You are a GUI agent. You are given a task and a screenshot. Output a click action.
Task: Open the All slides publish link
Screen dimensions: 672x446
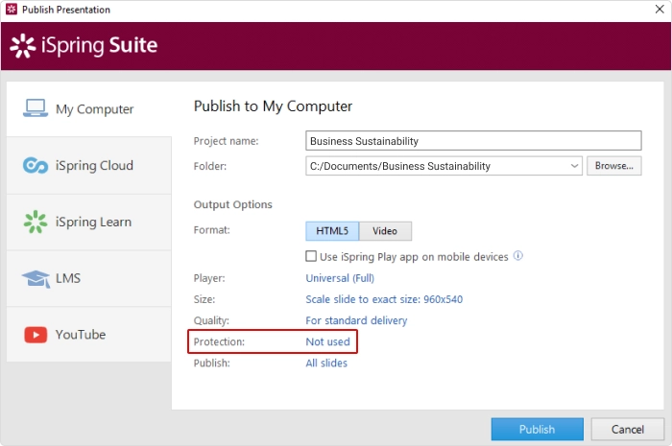click(x=326, y=363)
